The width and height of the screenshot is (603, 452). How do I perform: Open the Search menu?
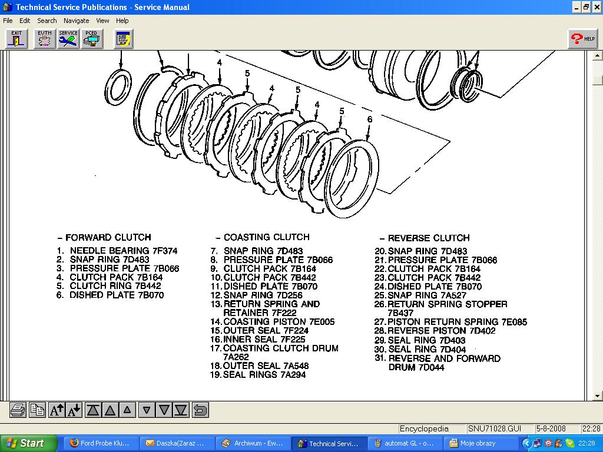47,21
